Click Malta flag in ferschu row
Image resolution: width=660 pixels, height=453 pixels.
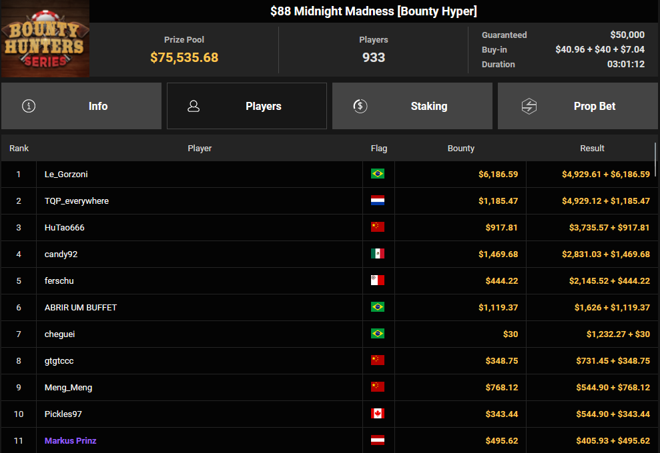(378, 280)
